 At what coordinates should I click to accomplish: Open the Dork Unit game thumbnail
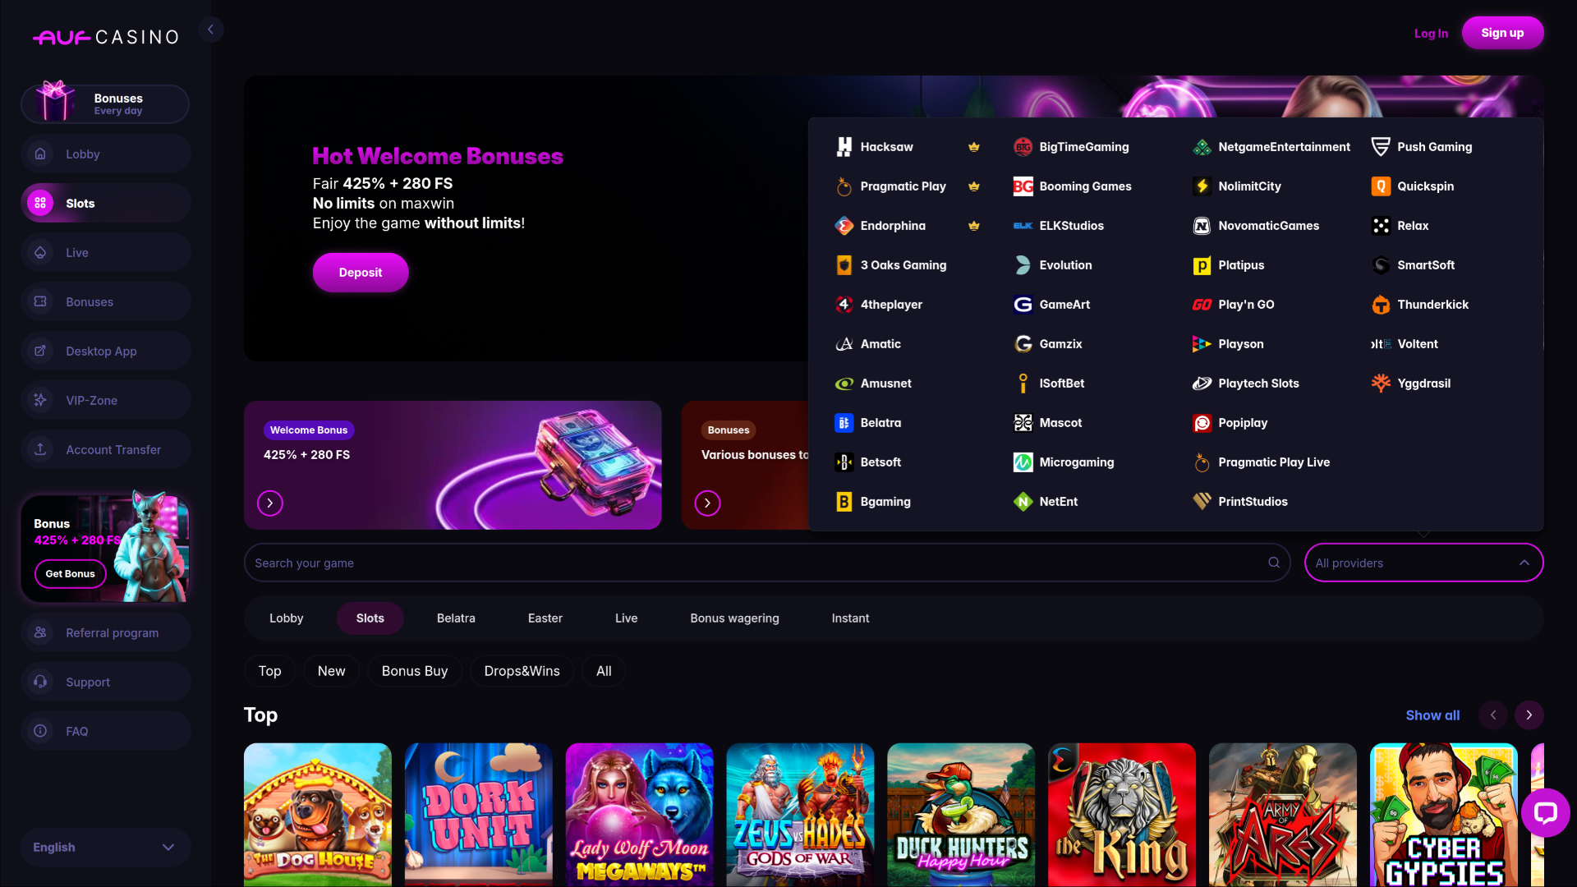479,814
